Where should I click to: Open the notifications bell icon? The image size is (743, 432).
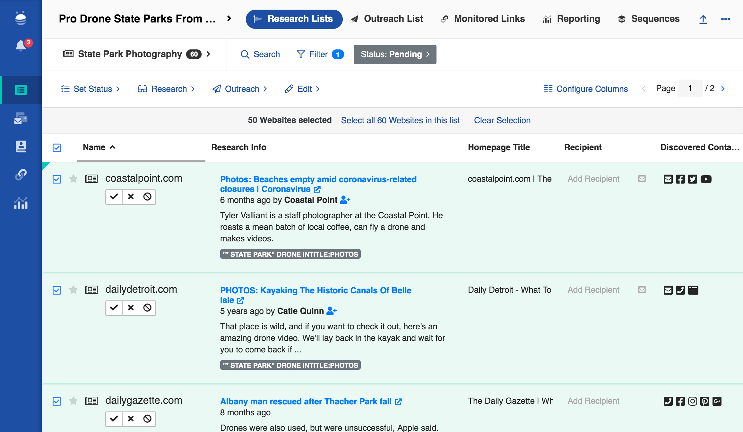click(x=21, y=46)
